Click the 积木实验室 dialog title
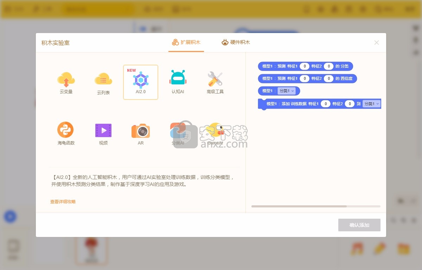Image resolution: width=422 pixels, height=270 pixels. click(x=56, y=43)
